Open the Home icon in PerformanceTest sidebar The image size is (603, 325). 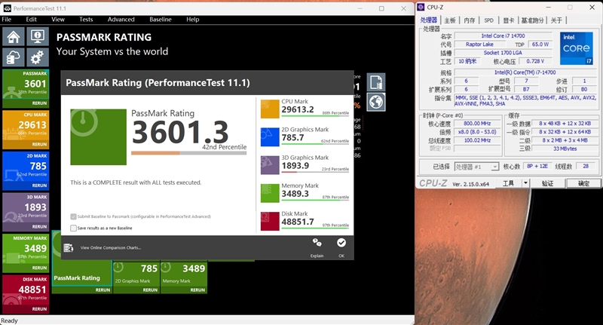pyautogui.click(x=14, y=37)
